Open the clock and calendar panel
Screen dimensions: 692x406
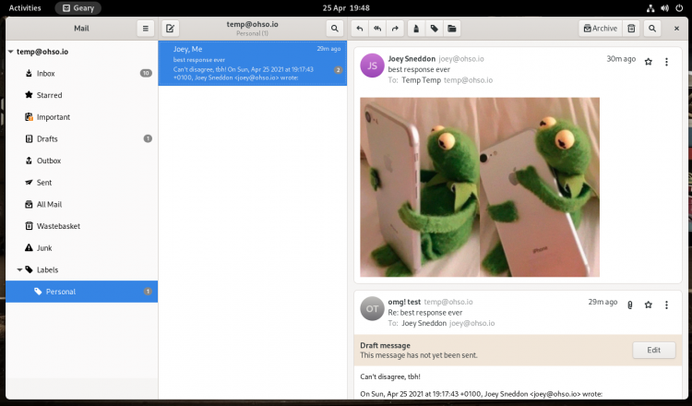(346, 8)
